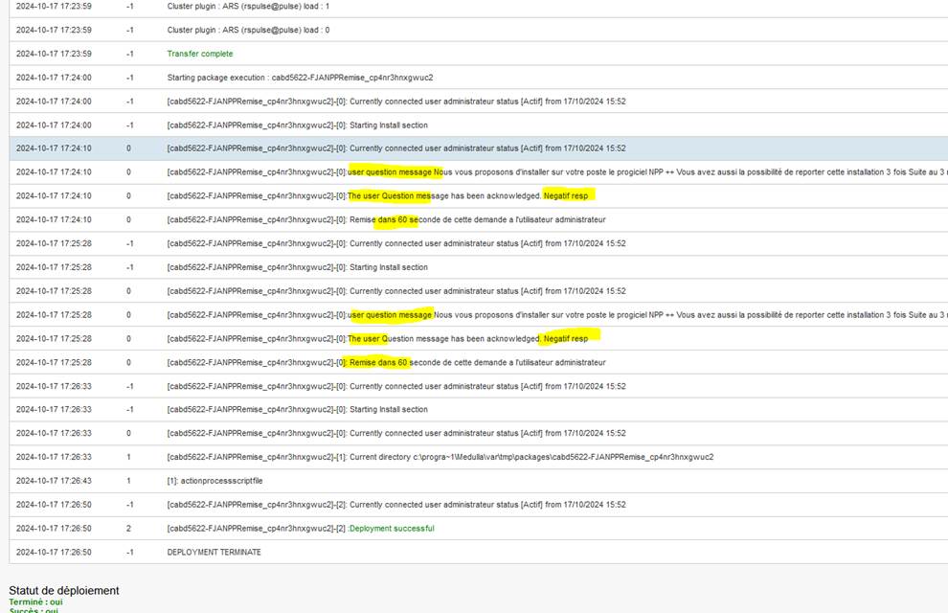Click the green "Deployment successful" message

click(x=392, y=529)
